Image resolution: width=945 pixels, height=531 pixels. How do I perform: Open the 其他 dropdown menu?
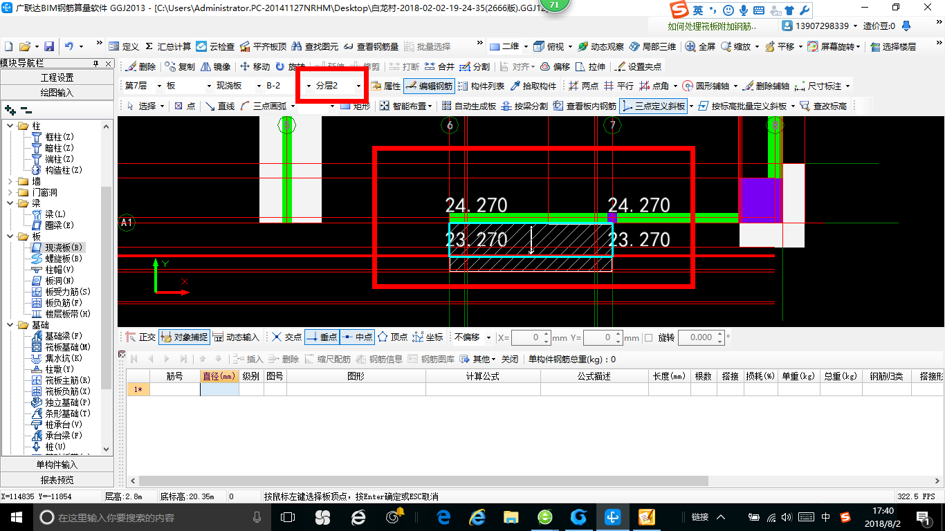[478, 359]
